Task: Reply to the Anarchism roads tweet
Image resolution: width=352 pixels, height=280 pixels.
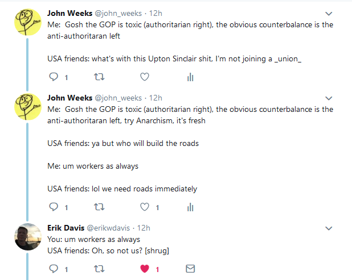Action: [54, 207]
